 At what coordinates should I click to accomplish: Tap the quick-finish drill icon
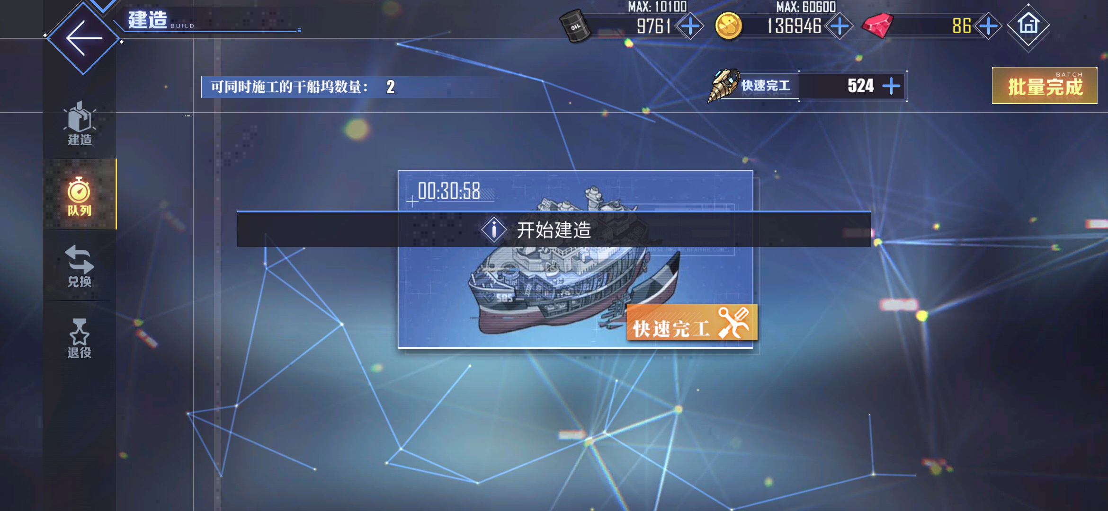tap(723, 85)
